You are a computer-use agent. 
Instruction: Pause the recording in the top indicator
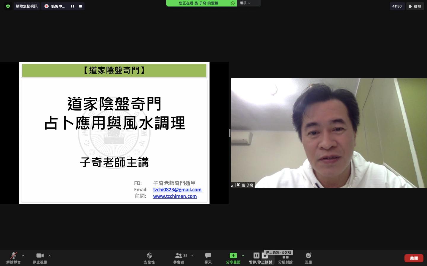(72, 6)
